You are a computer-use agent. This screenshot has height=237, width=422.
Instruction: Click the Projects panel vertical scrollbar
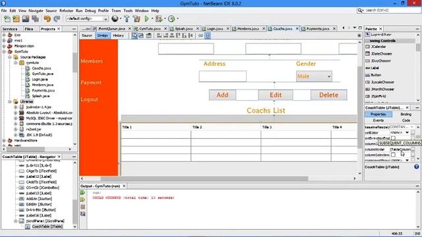click(x=75, y=63)
